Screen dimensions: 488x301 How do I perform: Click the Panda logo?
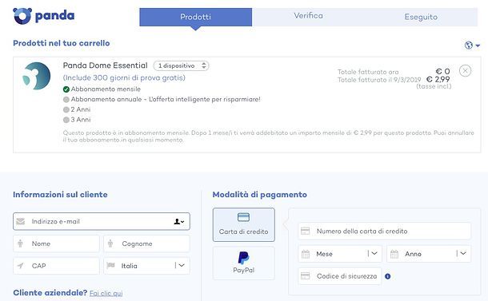(43, 16)
